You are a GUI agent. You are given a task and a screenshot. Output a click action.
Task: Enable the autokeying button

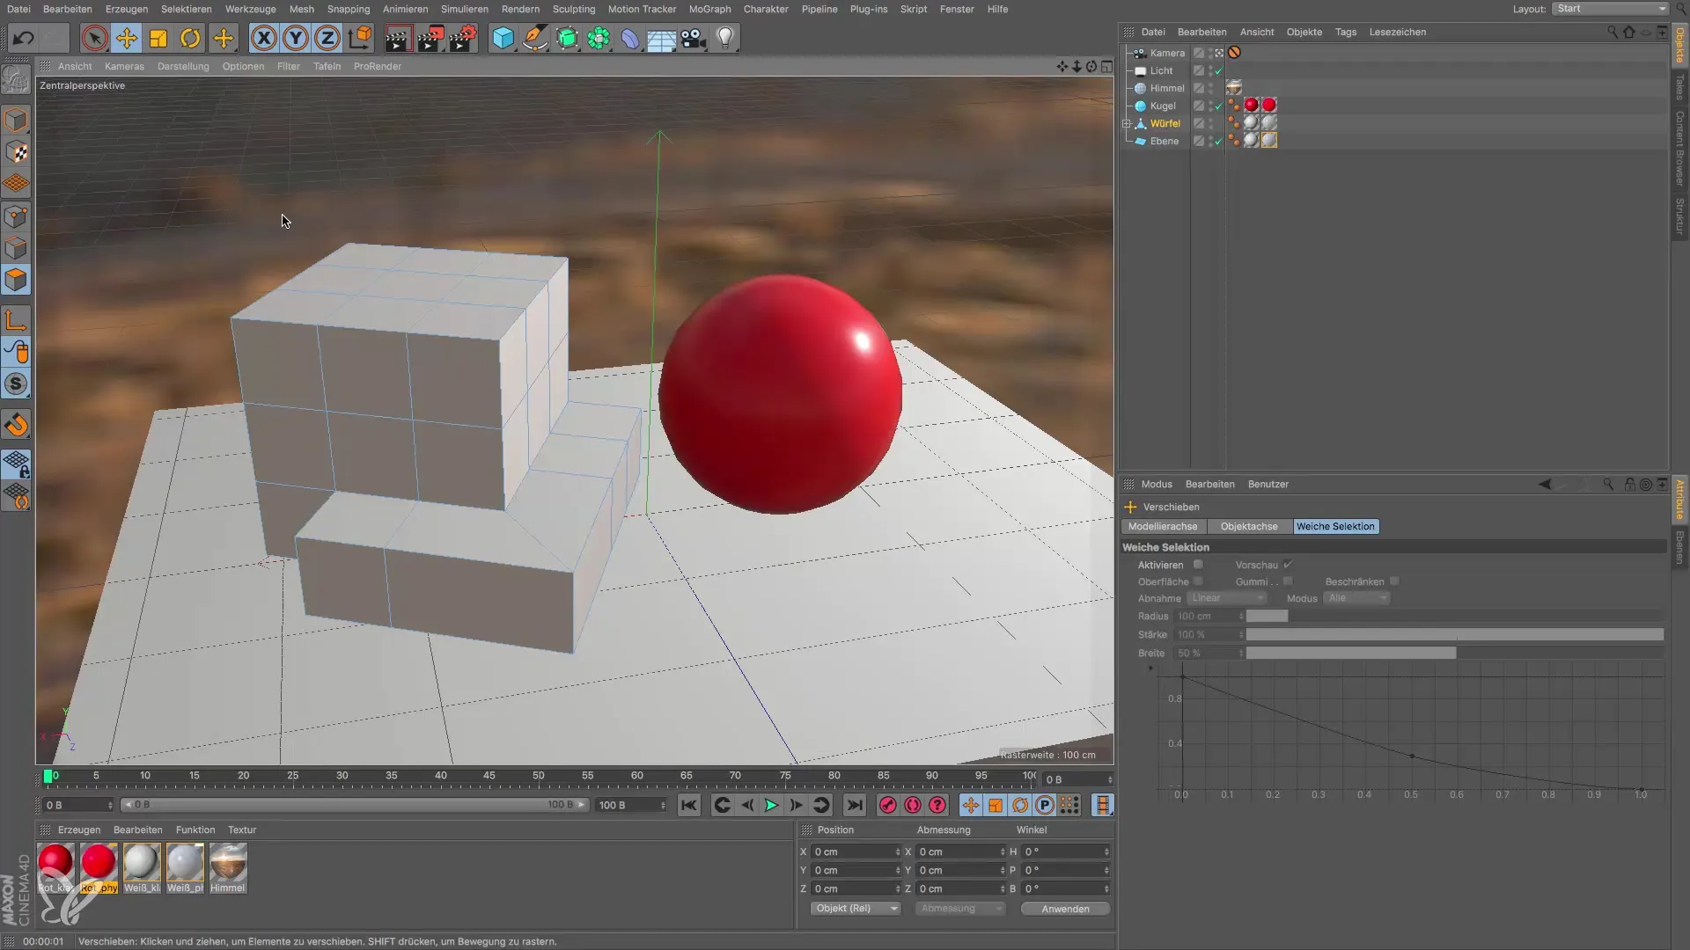pyautogui.click(x=913, y=805)
